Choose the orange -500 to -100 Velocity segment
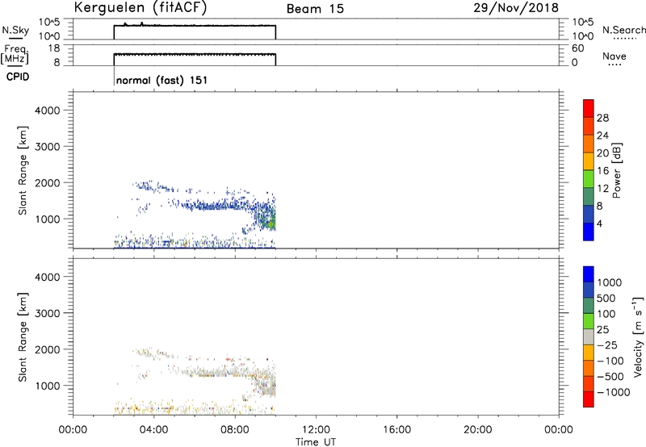 [589, 368]
